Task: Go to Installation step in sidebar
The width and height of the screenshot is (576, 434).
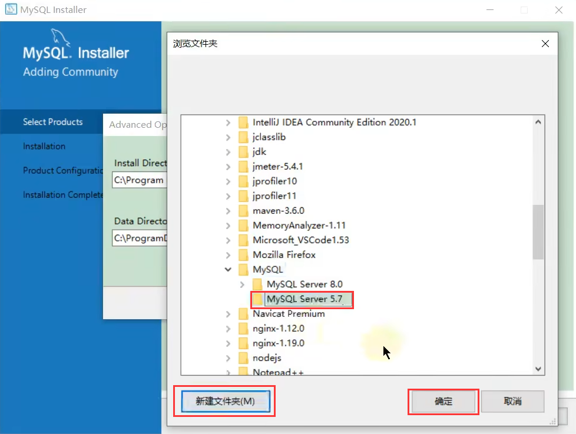Action: point(44,146)
